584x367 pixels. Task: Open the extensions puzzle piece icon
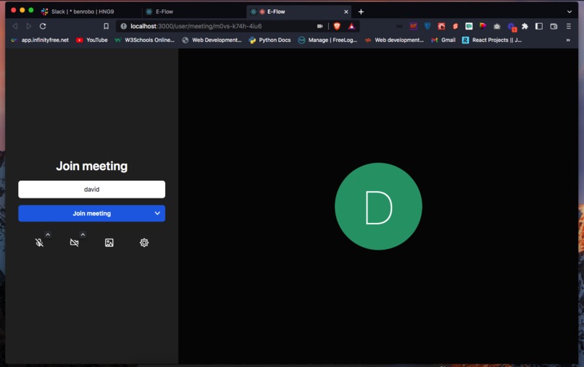[x=525, y=26]
